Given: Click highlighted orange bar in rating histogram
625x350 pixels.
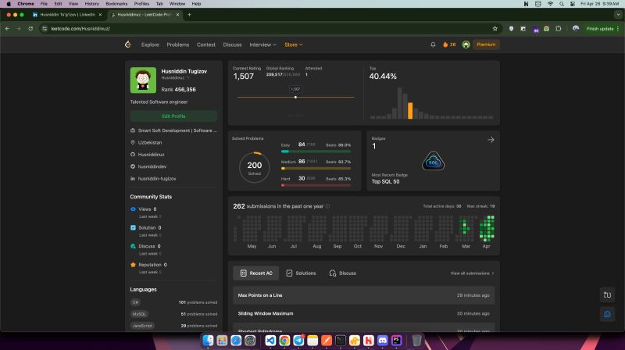Looking at the screenshot, I should (410, 110).
